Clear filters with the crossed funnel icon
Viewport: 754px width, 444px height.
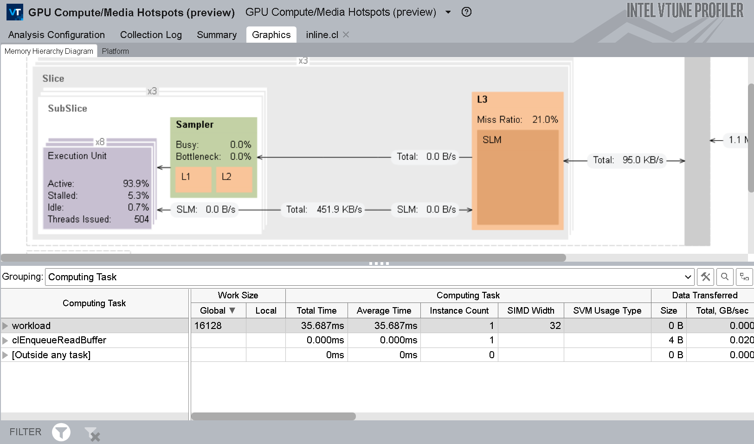[92, 433]
